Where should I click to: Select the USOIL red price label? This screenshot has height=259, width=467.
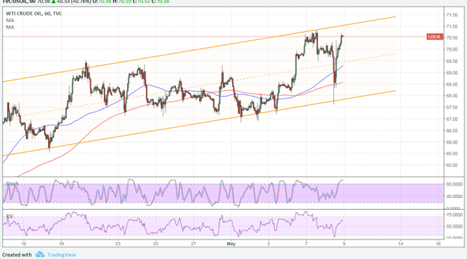tap(435, 36)
